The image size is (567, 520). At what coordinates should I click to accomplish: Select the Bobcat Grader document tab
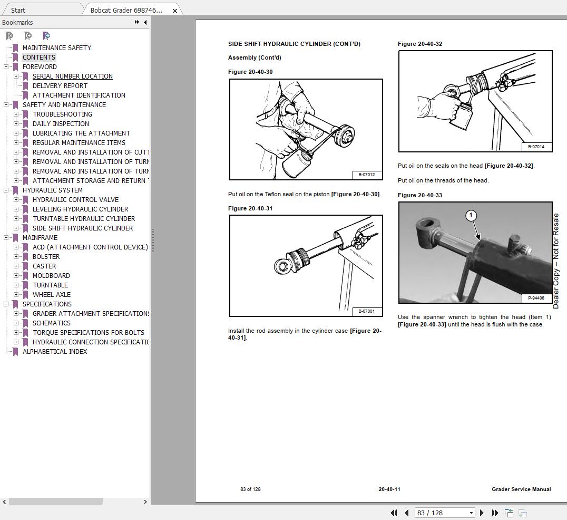click(x=126, y=9)
